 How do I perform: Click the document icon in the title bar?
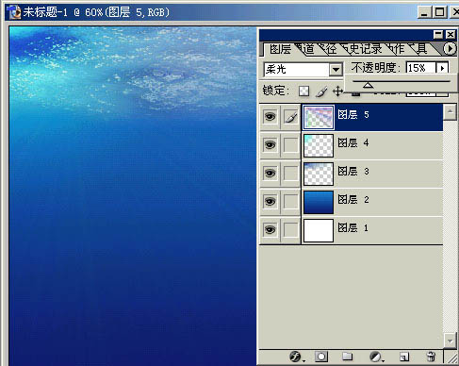pyautogui.click(x=14, y=12)
